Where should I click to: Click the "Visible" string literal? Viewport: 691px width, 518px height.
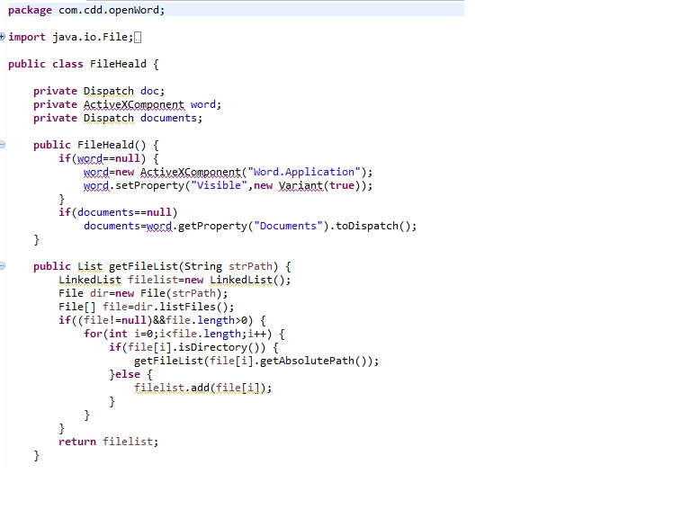[x=219, y=185]
